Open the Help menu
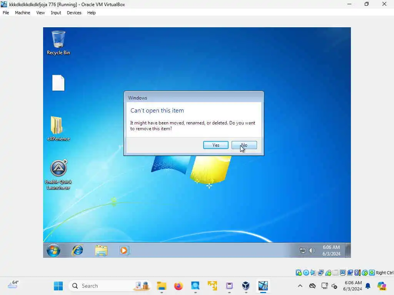 click(91, 13)
